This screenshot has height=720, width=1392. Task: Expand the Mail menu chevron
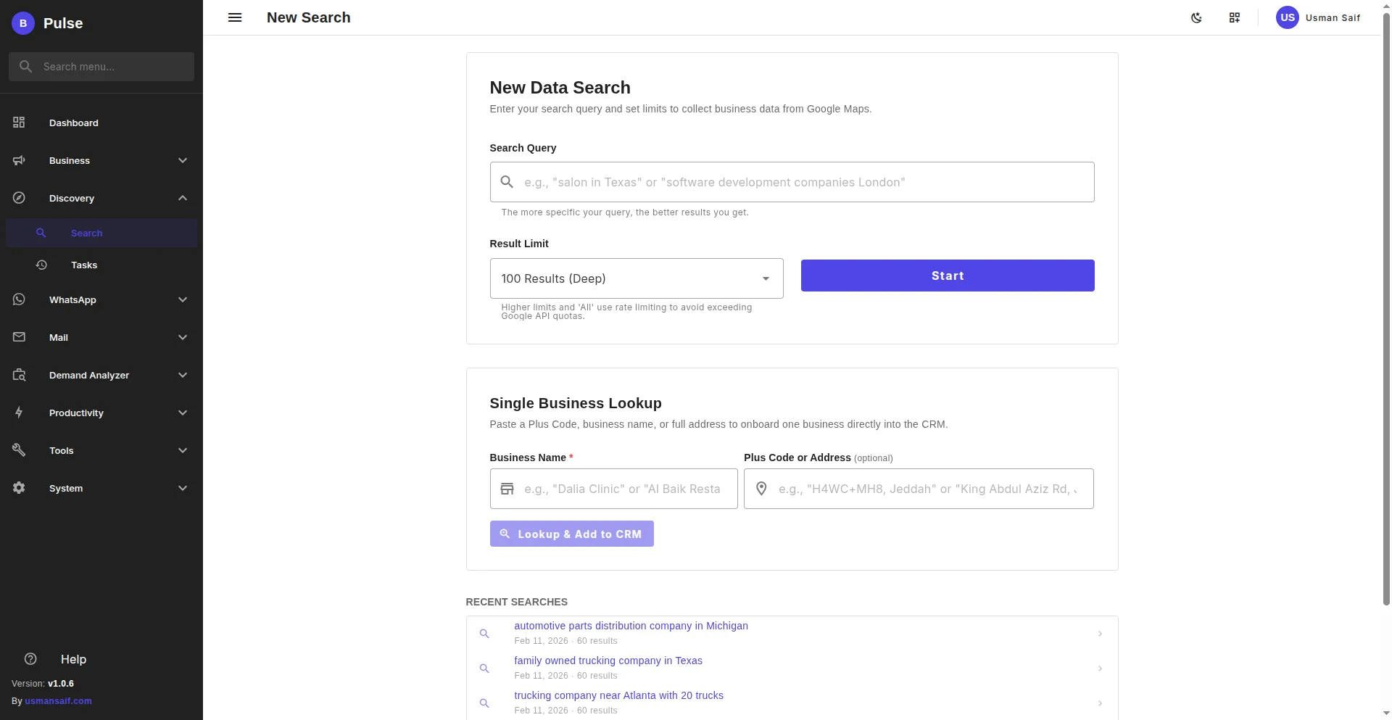(183, 337)
